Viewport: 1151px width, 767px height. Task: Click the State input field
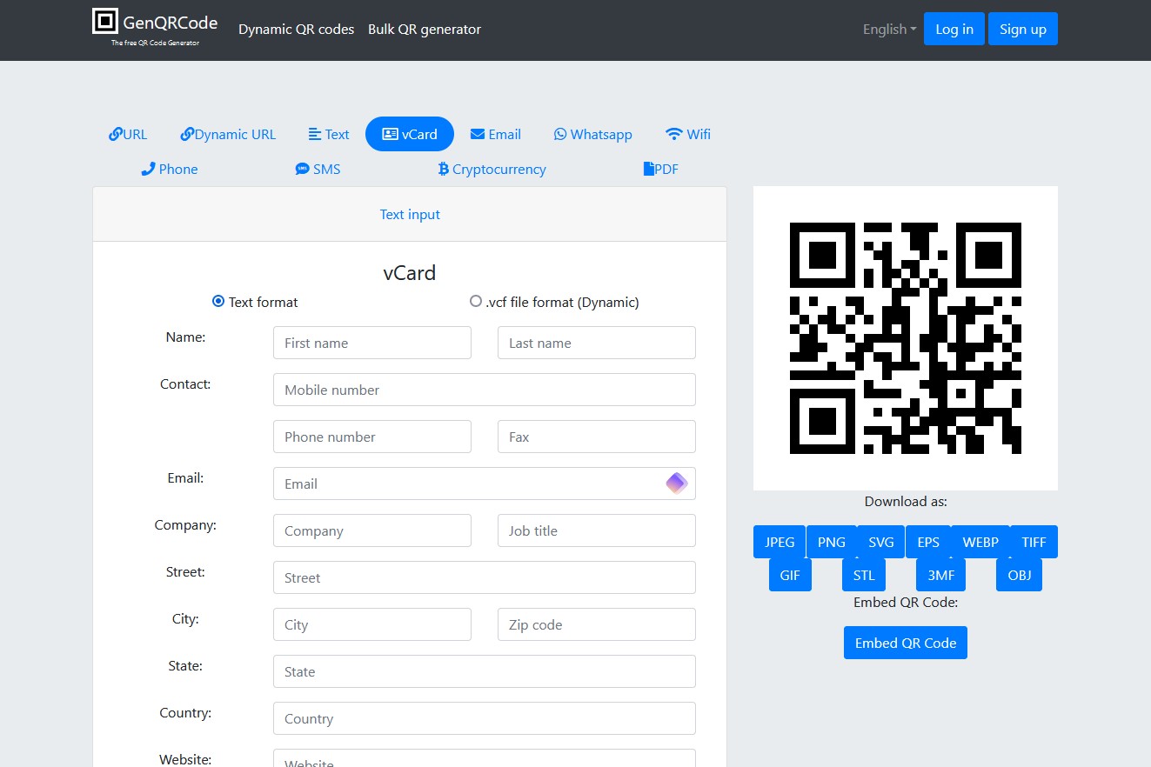[x=485, y=671]
